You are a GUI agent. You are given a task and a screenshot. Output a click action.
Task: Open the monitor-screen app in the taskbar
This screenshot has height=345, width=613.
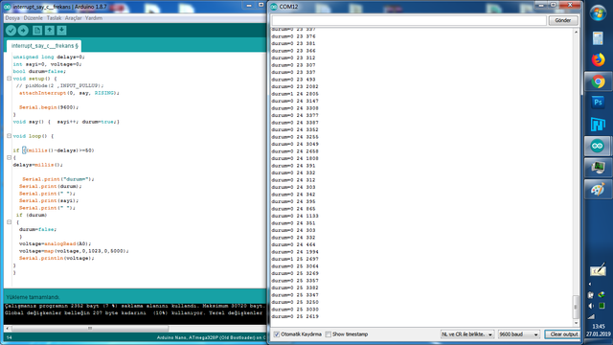(598, 168)
